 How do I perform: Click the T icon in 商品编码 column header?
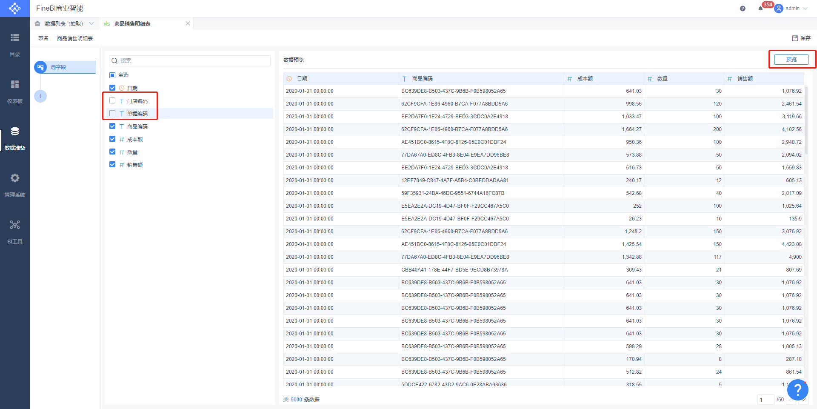(404, 79)
